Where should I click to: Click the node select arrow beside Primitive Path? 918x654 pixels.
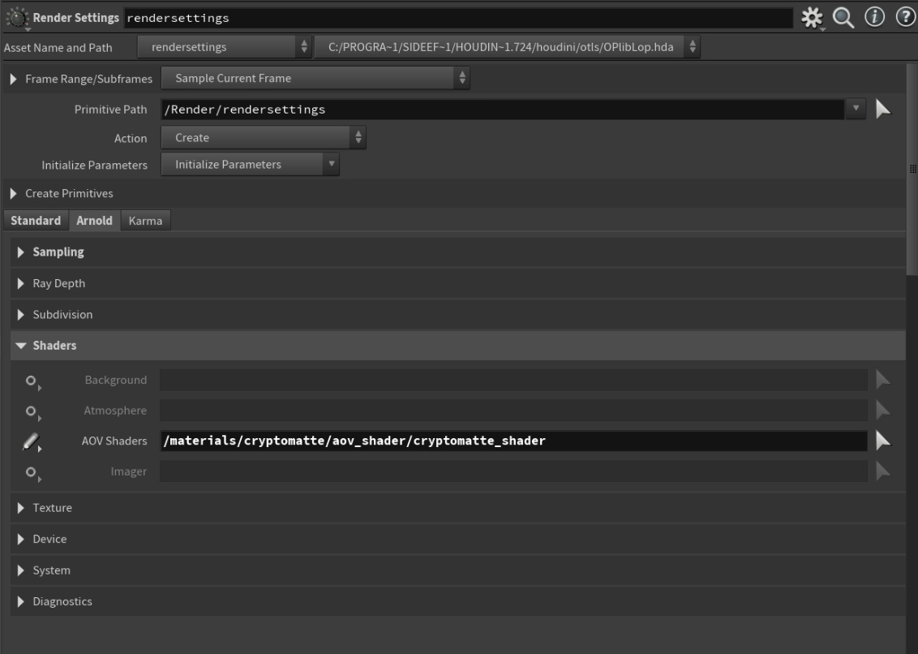click(x=885, y=109)
